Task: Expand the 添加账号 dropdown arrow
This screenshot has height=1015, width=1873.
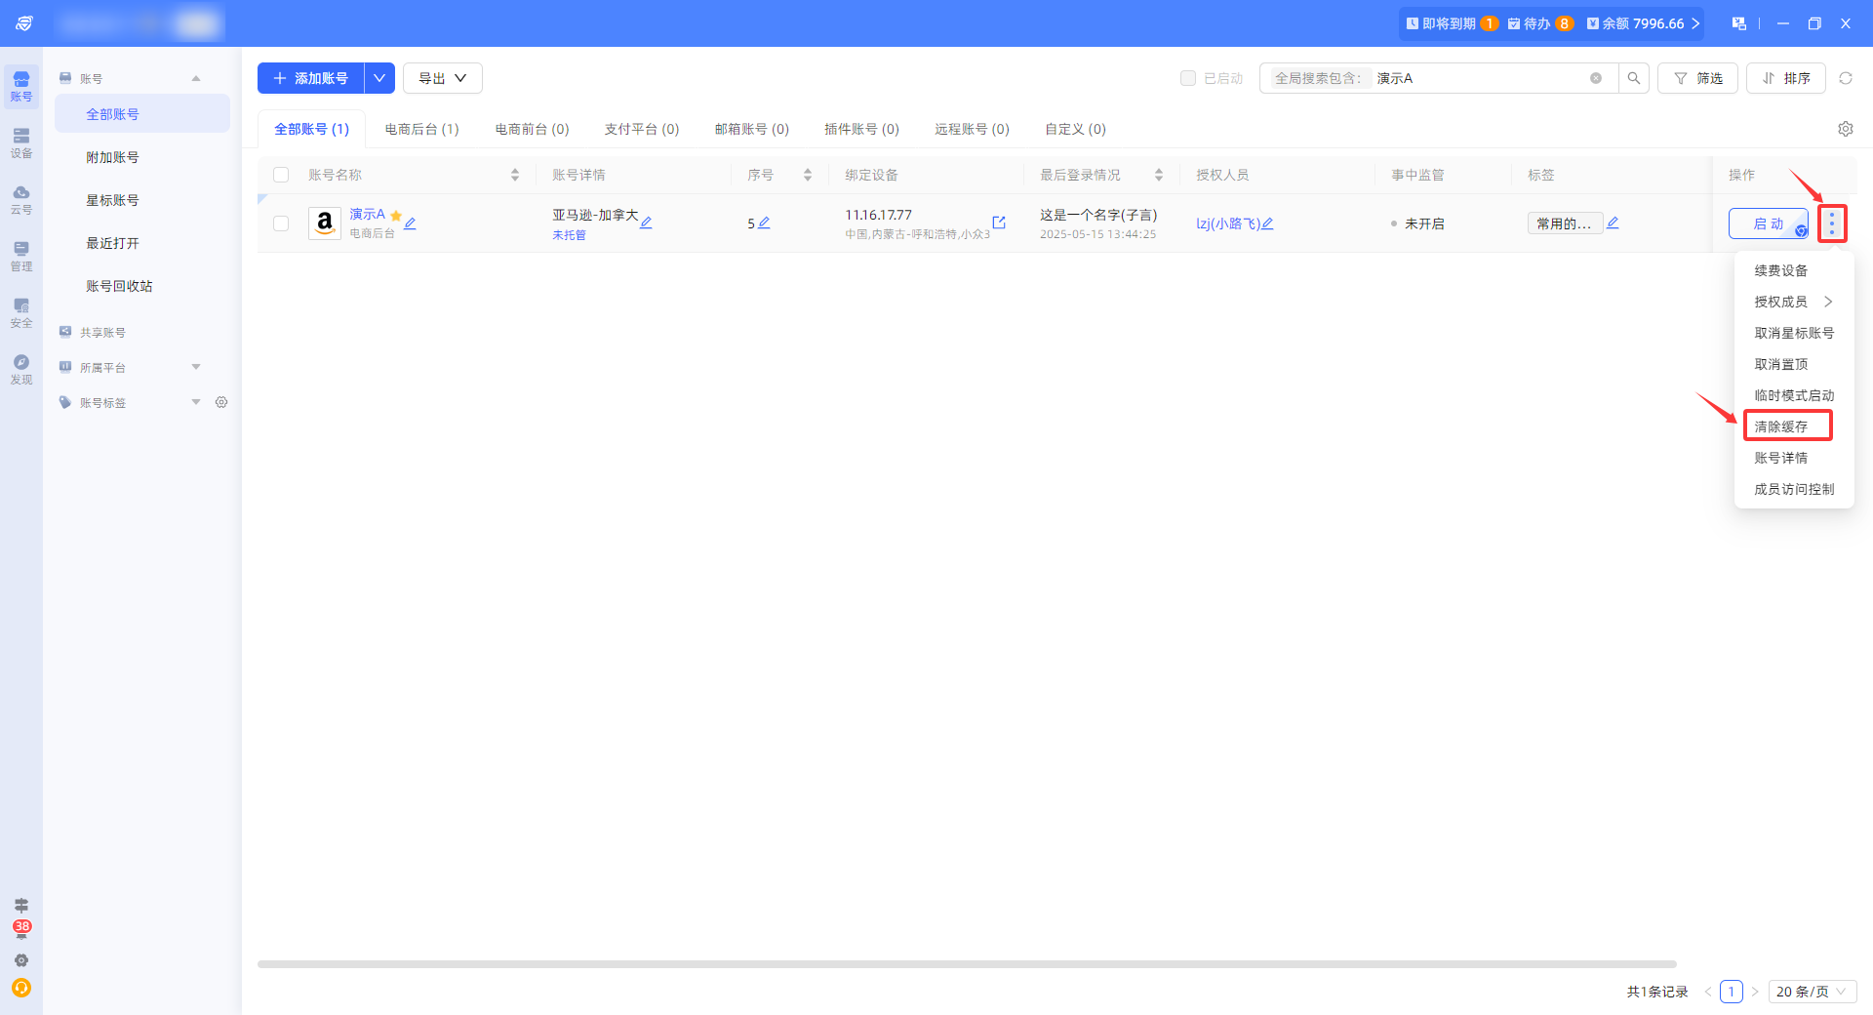Action: (379, 78)
